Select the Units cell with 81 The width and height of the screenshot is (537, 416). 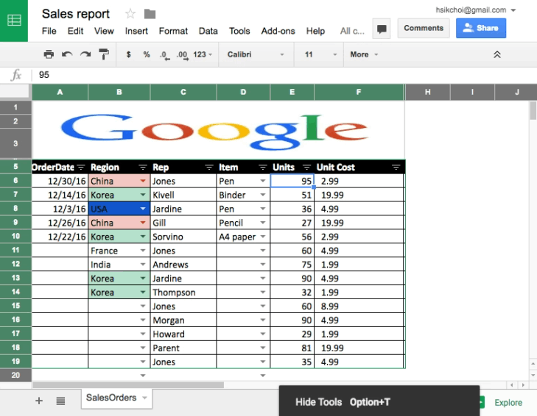coord(292,348)
